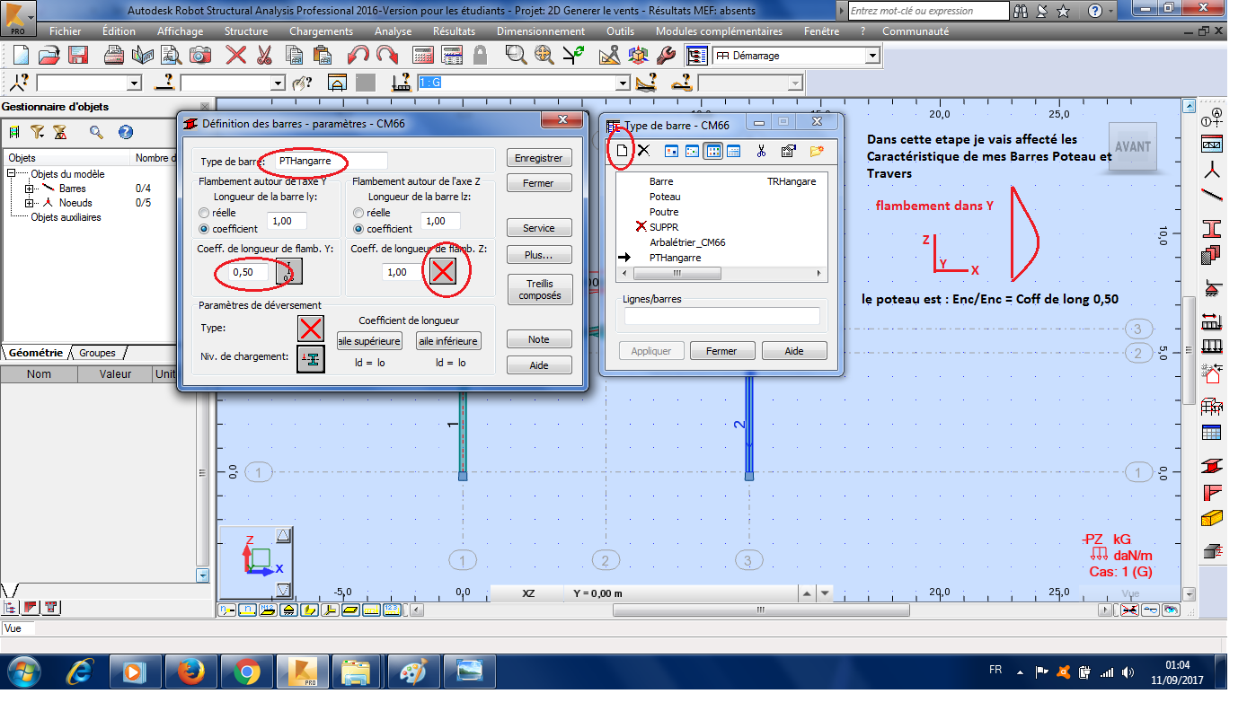Cut with the scissors icon in main toolbar
Screen dimensions: 1256x711
(x=264, y=56)
